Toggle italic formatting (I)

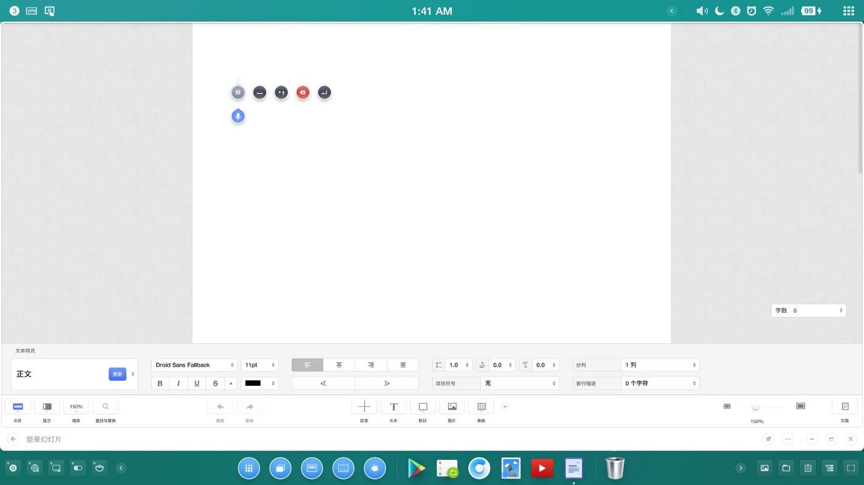coord(178,383)
